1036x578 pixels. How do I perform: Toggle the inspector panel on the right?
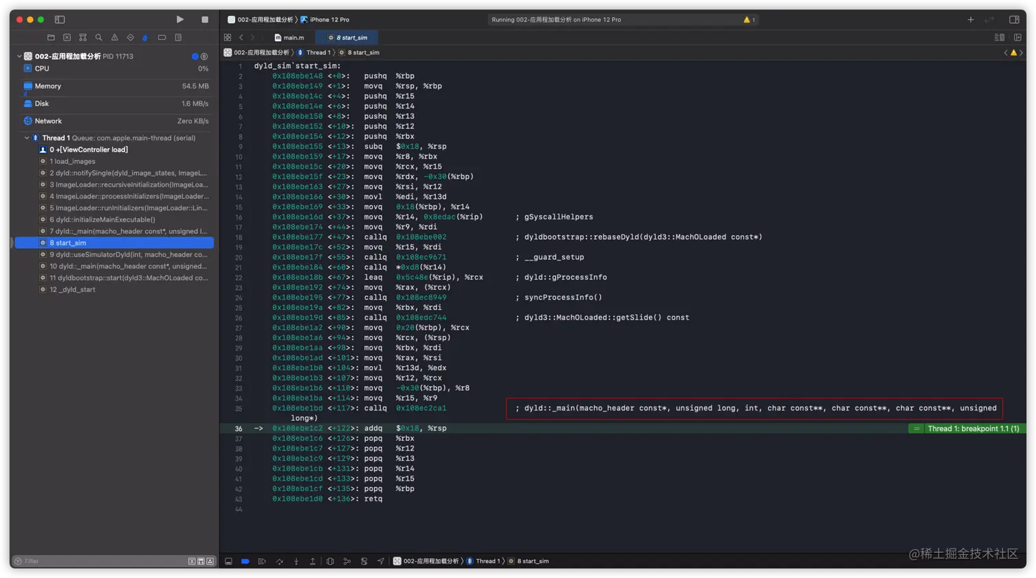click(1014, 20)
